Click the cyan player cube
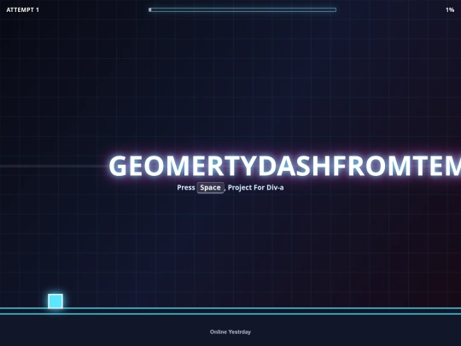 pos(55,301)
